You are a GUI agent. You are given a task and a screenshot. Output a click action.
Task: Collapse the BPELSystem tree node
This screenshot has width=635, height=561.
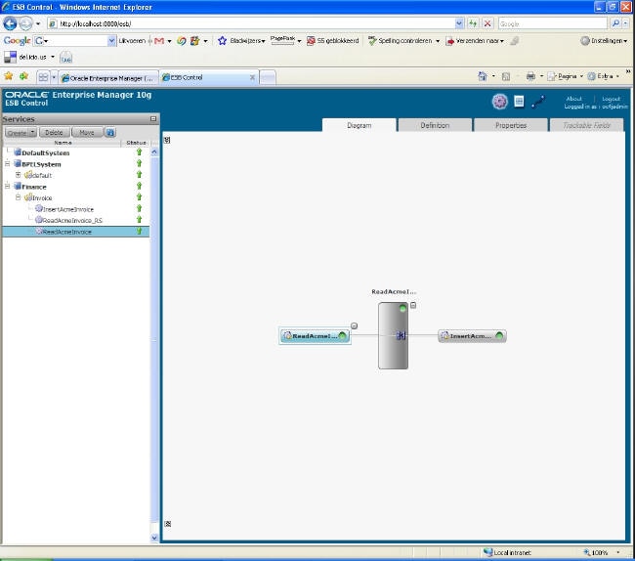[7, 163]
